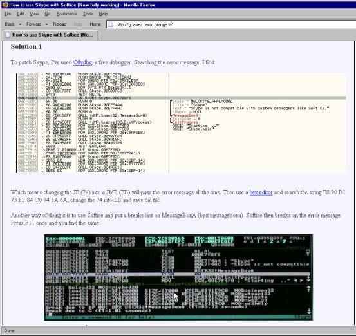The width and height of the screenshot is (356, 336).
Task: Click the Softice debugger screenshot
Action: 178,277
